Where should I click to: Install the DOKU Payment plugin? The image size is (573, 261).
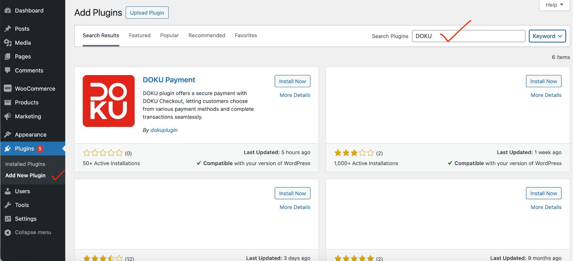click(292, 81)
